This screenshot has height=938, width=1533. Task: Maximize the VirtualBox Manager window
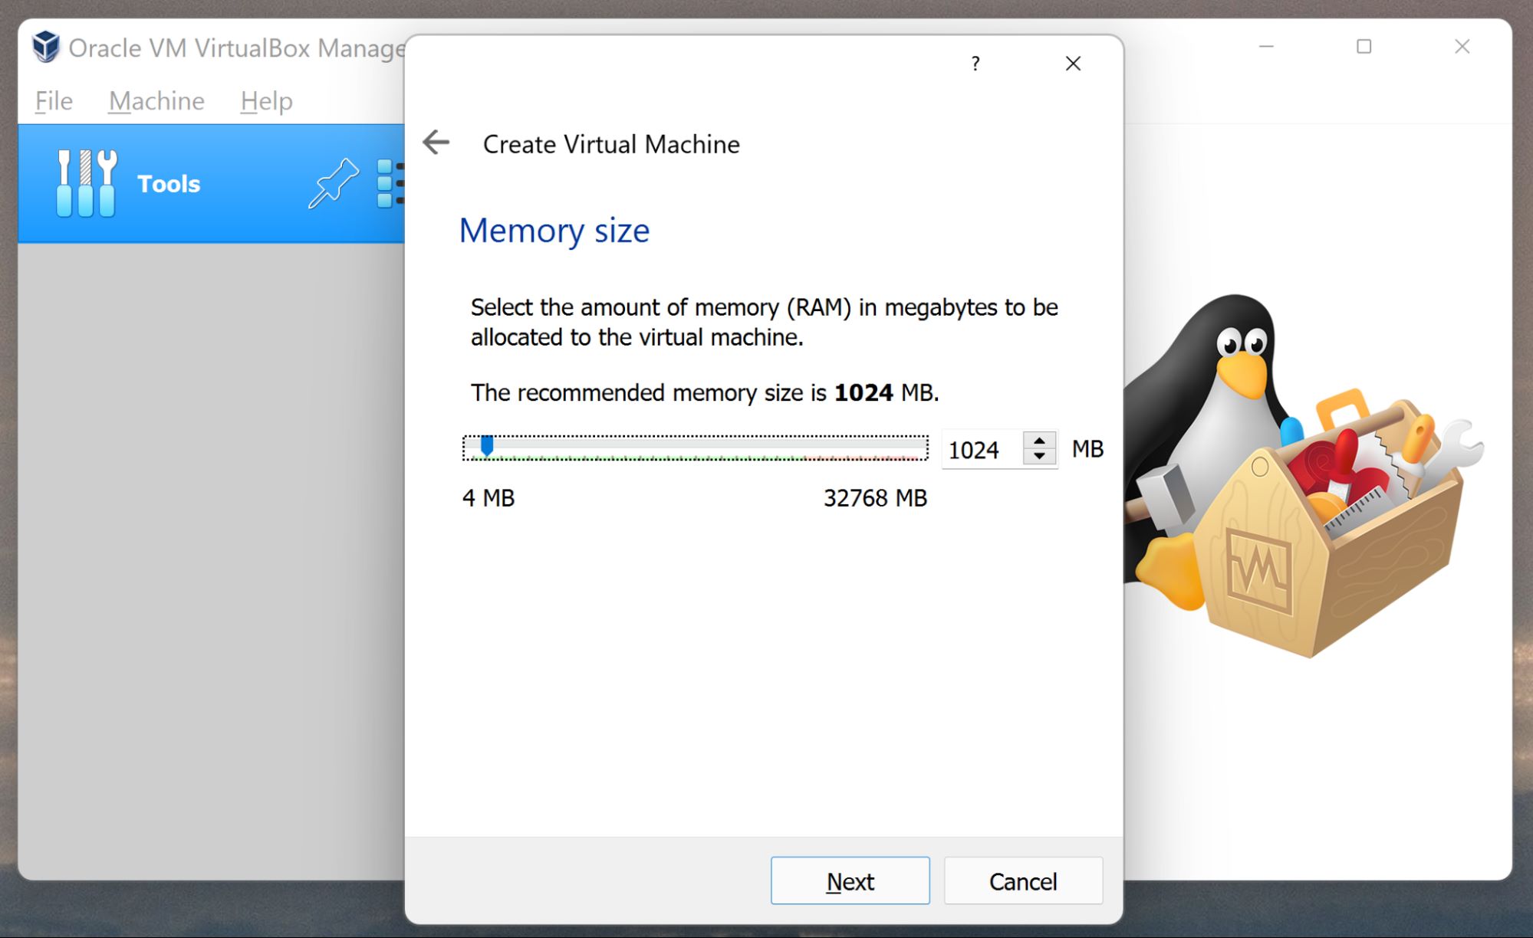1364,47
